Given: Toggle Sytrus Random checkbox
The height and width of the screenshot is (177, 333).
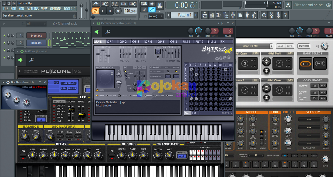Looking at the screenshot, I should coord(97,96).
